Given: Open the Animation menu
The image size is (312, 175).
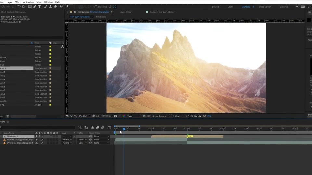Looking at the screenshot, I should 29,2.
